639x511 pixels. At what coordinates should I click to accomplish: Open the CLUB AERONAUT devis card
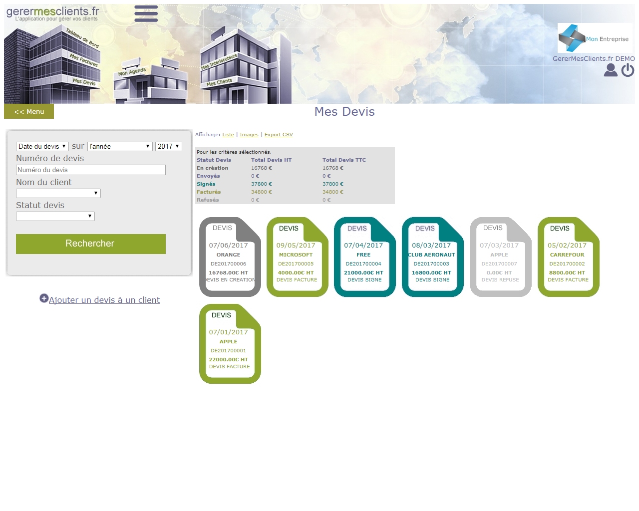[433, 257]
